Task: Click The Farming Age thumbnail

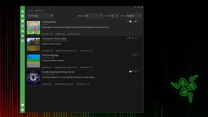Action: [x=33, y=61]
